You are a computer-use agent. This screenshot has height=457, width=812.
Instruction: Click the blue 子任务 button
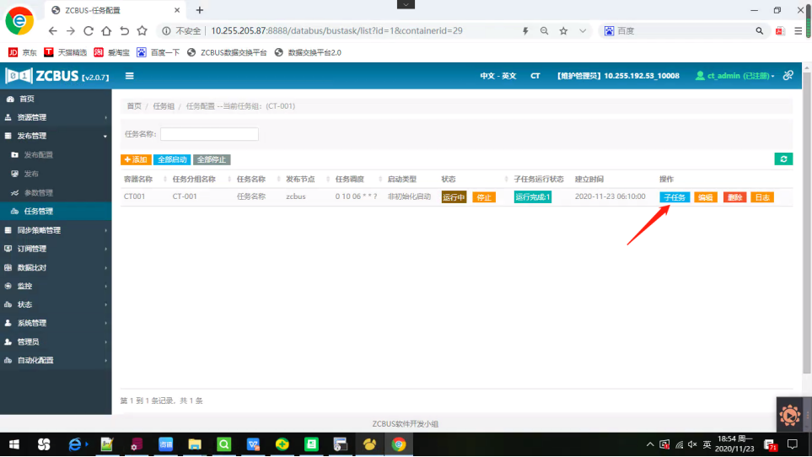675,197
